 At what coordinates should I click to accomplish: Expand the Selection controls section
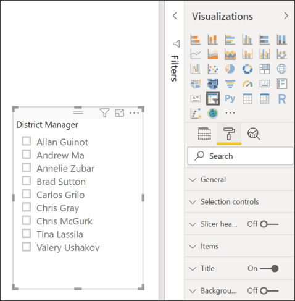[193, 202]
